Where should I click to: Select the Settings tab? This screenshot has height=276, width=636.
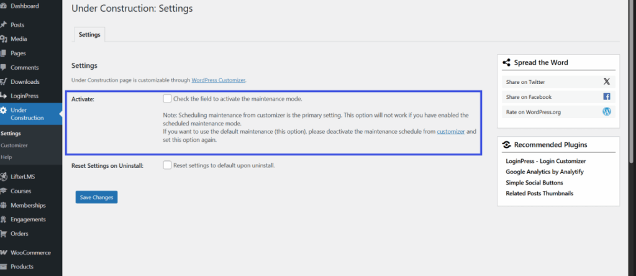coord(89,35)
